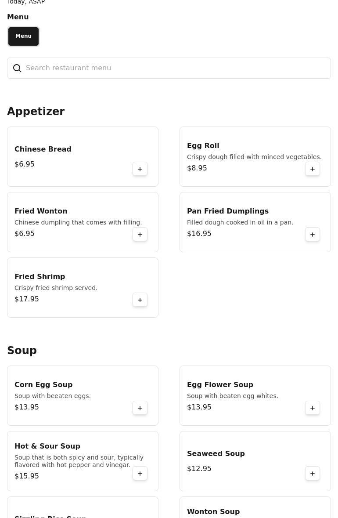
Task: Add Chinese Bread to cart
Action: (x=140, y=169)
